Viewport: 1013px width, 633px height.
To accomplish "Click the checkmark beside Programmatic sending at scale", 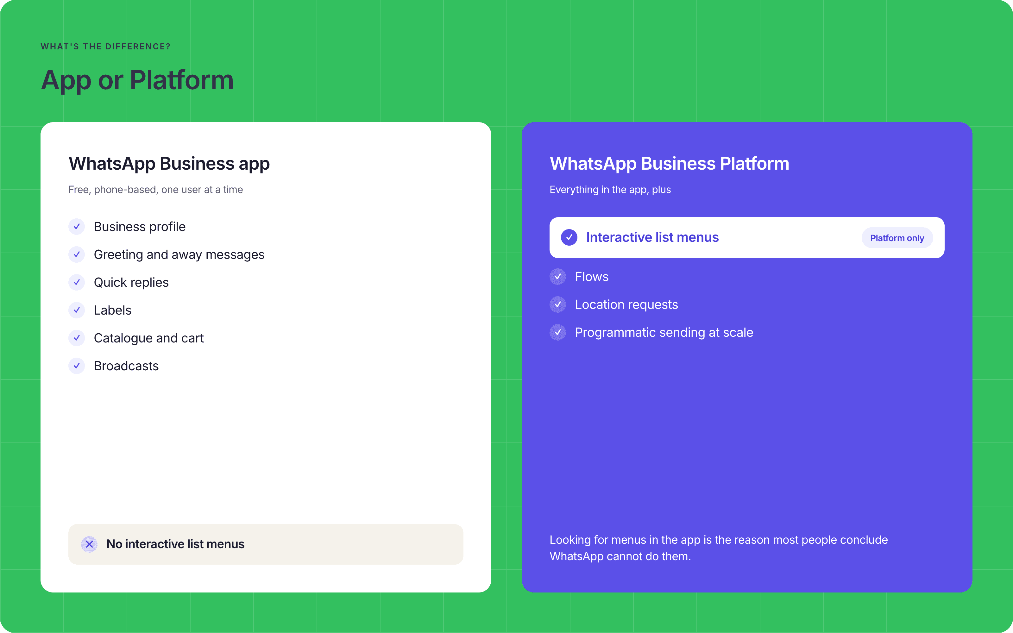I will click(557, 332).
